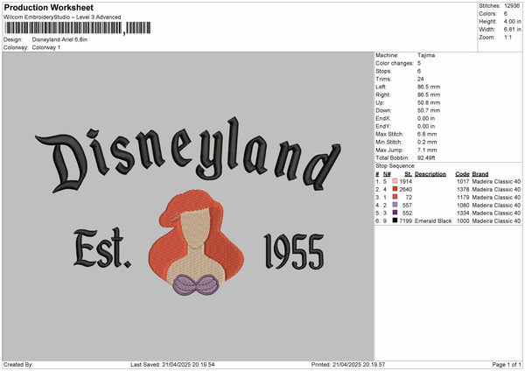Click the design name 'Disneyland Ariel 6,8in'

pyautogui.click(x=59, y=39)
